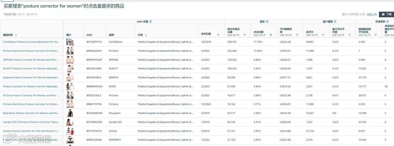The width and height of the screenshot is (394, 146).
Task: Click click count value 338,191
Action: (x=232, y=42)
